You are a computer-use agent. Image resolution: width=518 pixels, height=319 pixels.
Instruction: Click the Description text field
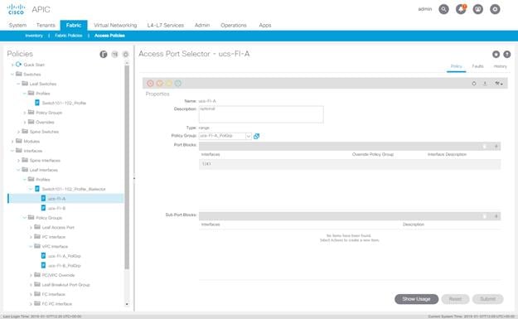[x=261, y=114]
